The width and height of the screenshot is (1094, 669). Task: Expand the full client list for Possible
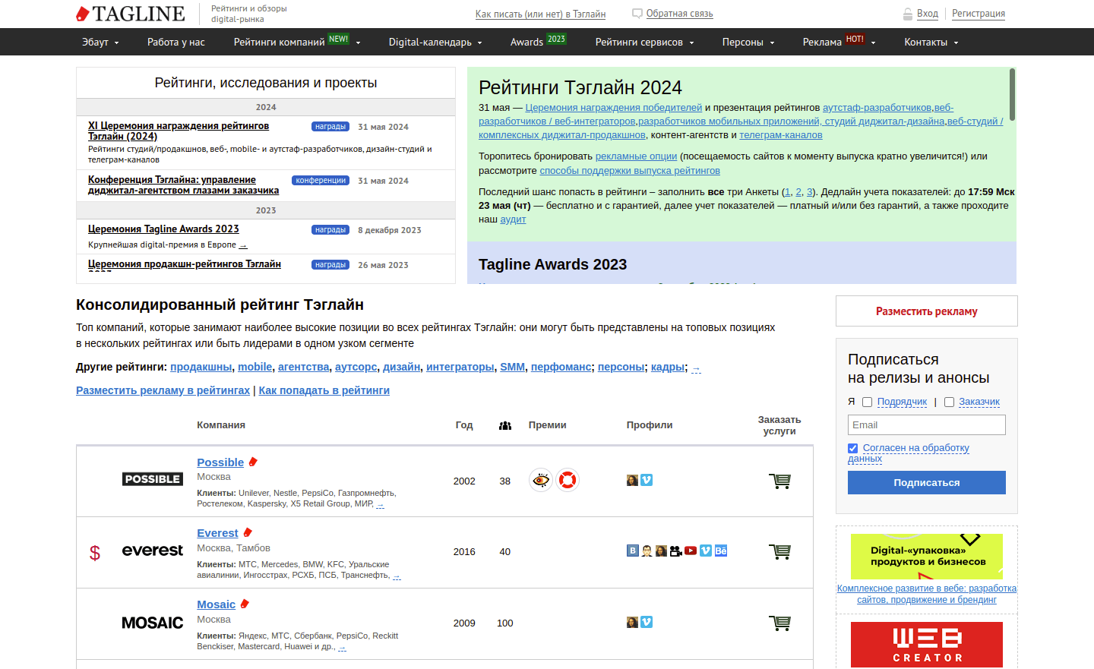point(381,505)
